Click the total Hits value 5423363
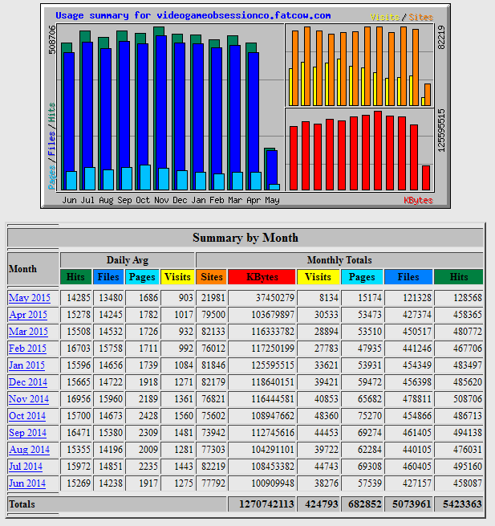Viewport: 495px width, 526px height. tap(459, 504)
